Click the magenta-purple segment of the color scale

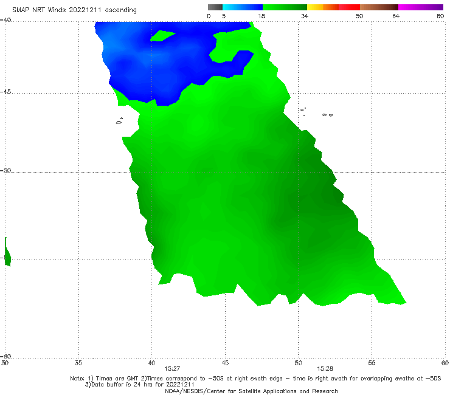pyautogui.click(x=421, y=7)
